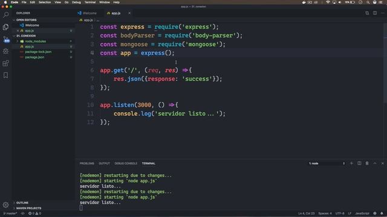Click Spaces: 4 indentation setting
The width and height of the screenshot is (387, 217).
tap(325, 213)
